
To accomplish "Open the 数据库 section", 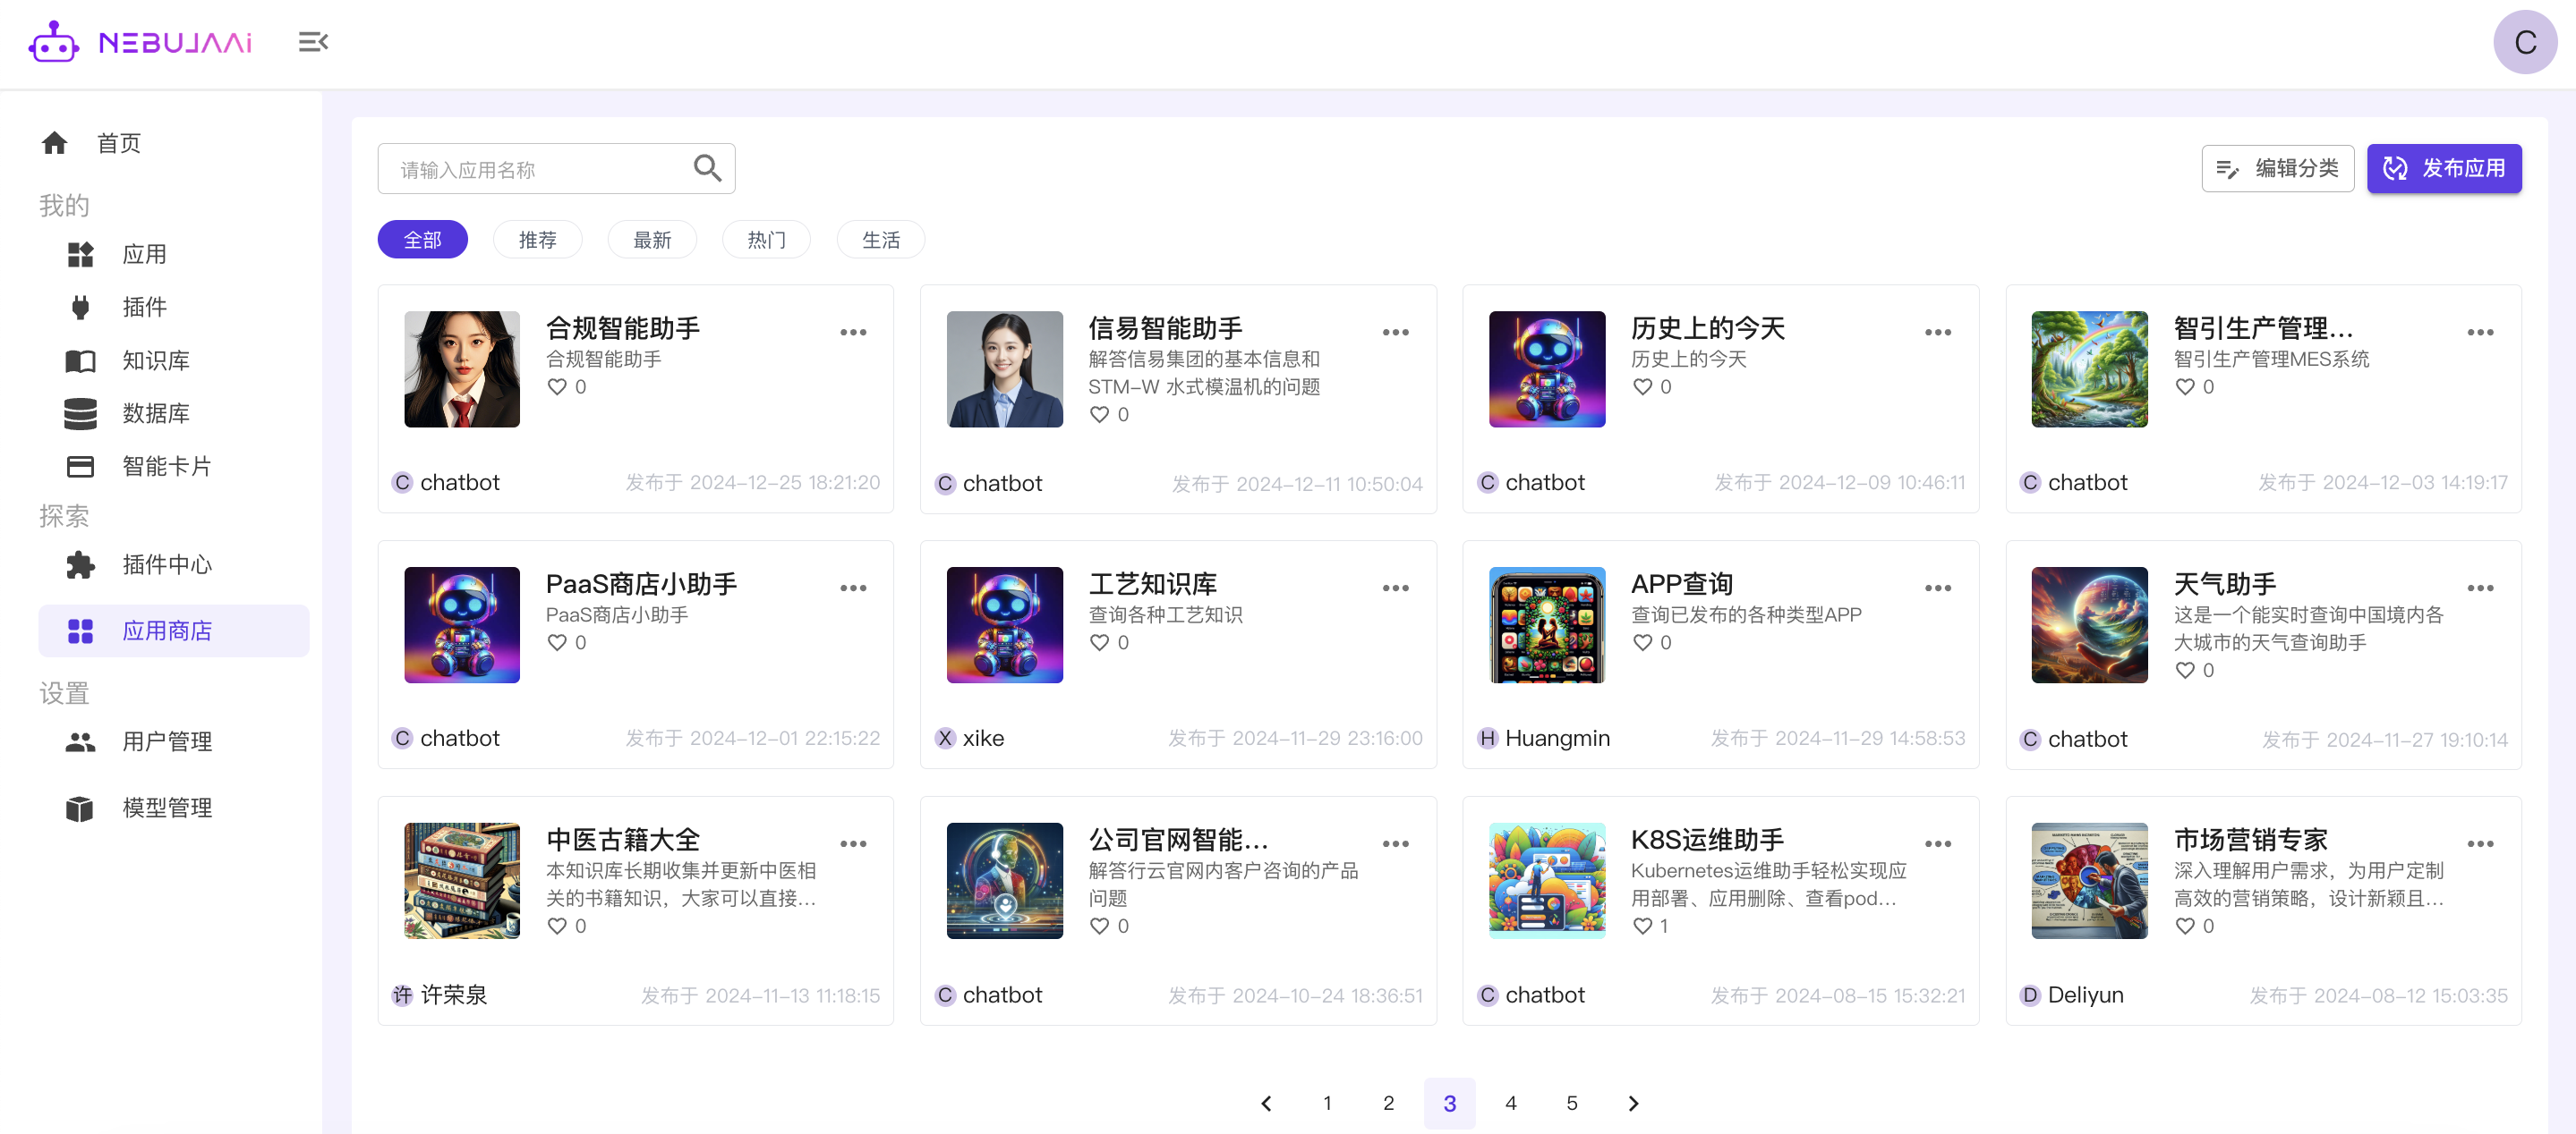I will 155,414.
